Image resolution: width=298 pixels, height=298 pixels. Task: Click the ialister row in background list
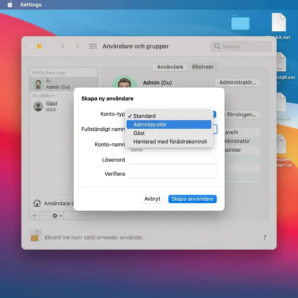pyautogui.click(x=242, y=150)
